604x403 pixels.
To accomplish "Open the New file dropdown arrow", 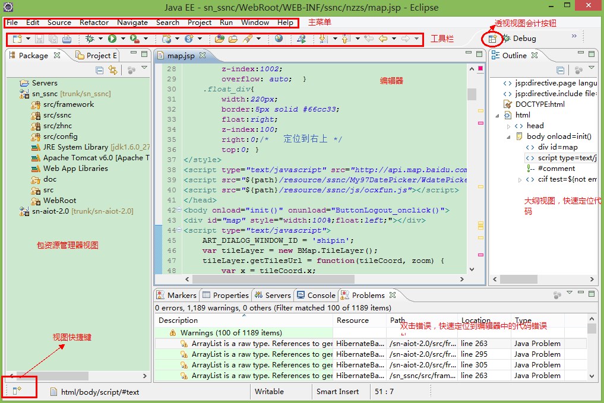I will click(x=28, y=39).
